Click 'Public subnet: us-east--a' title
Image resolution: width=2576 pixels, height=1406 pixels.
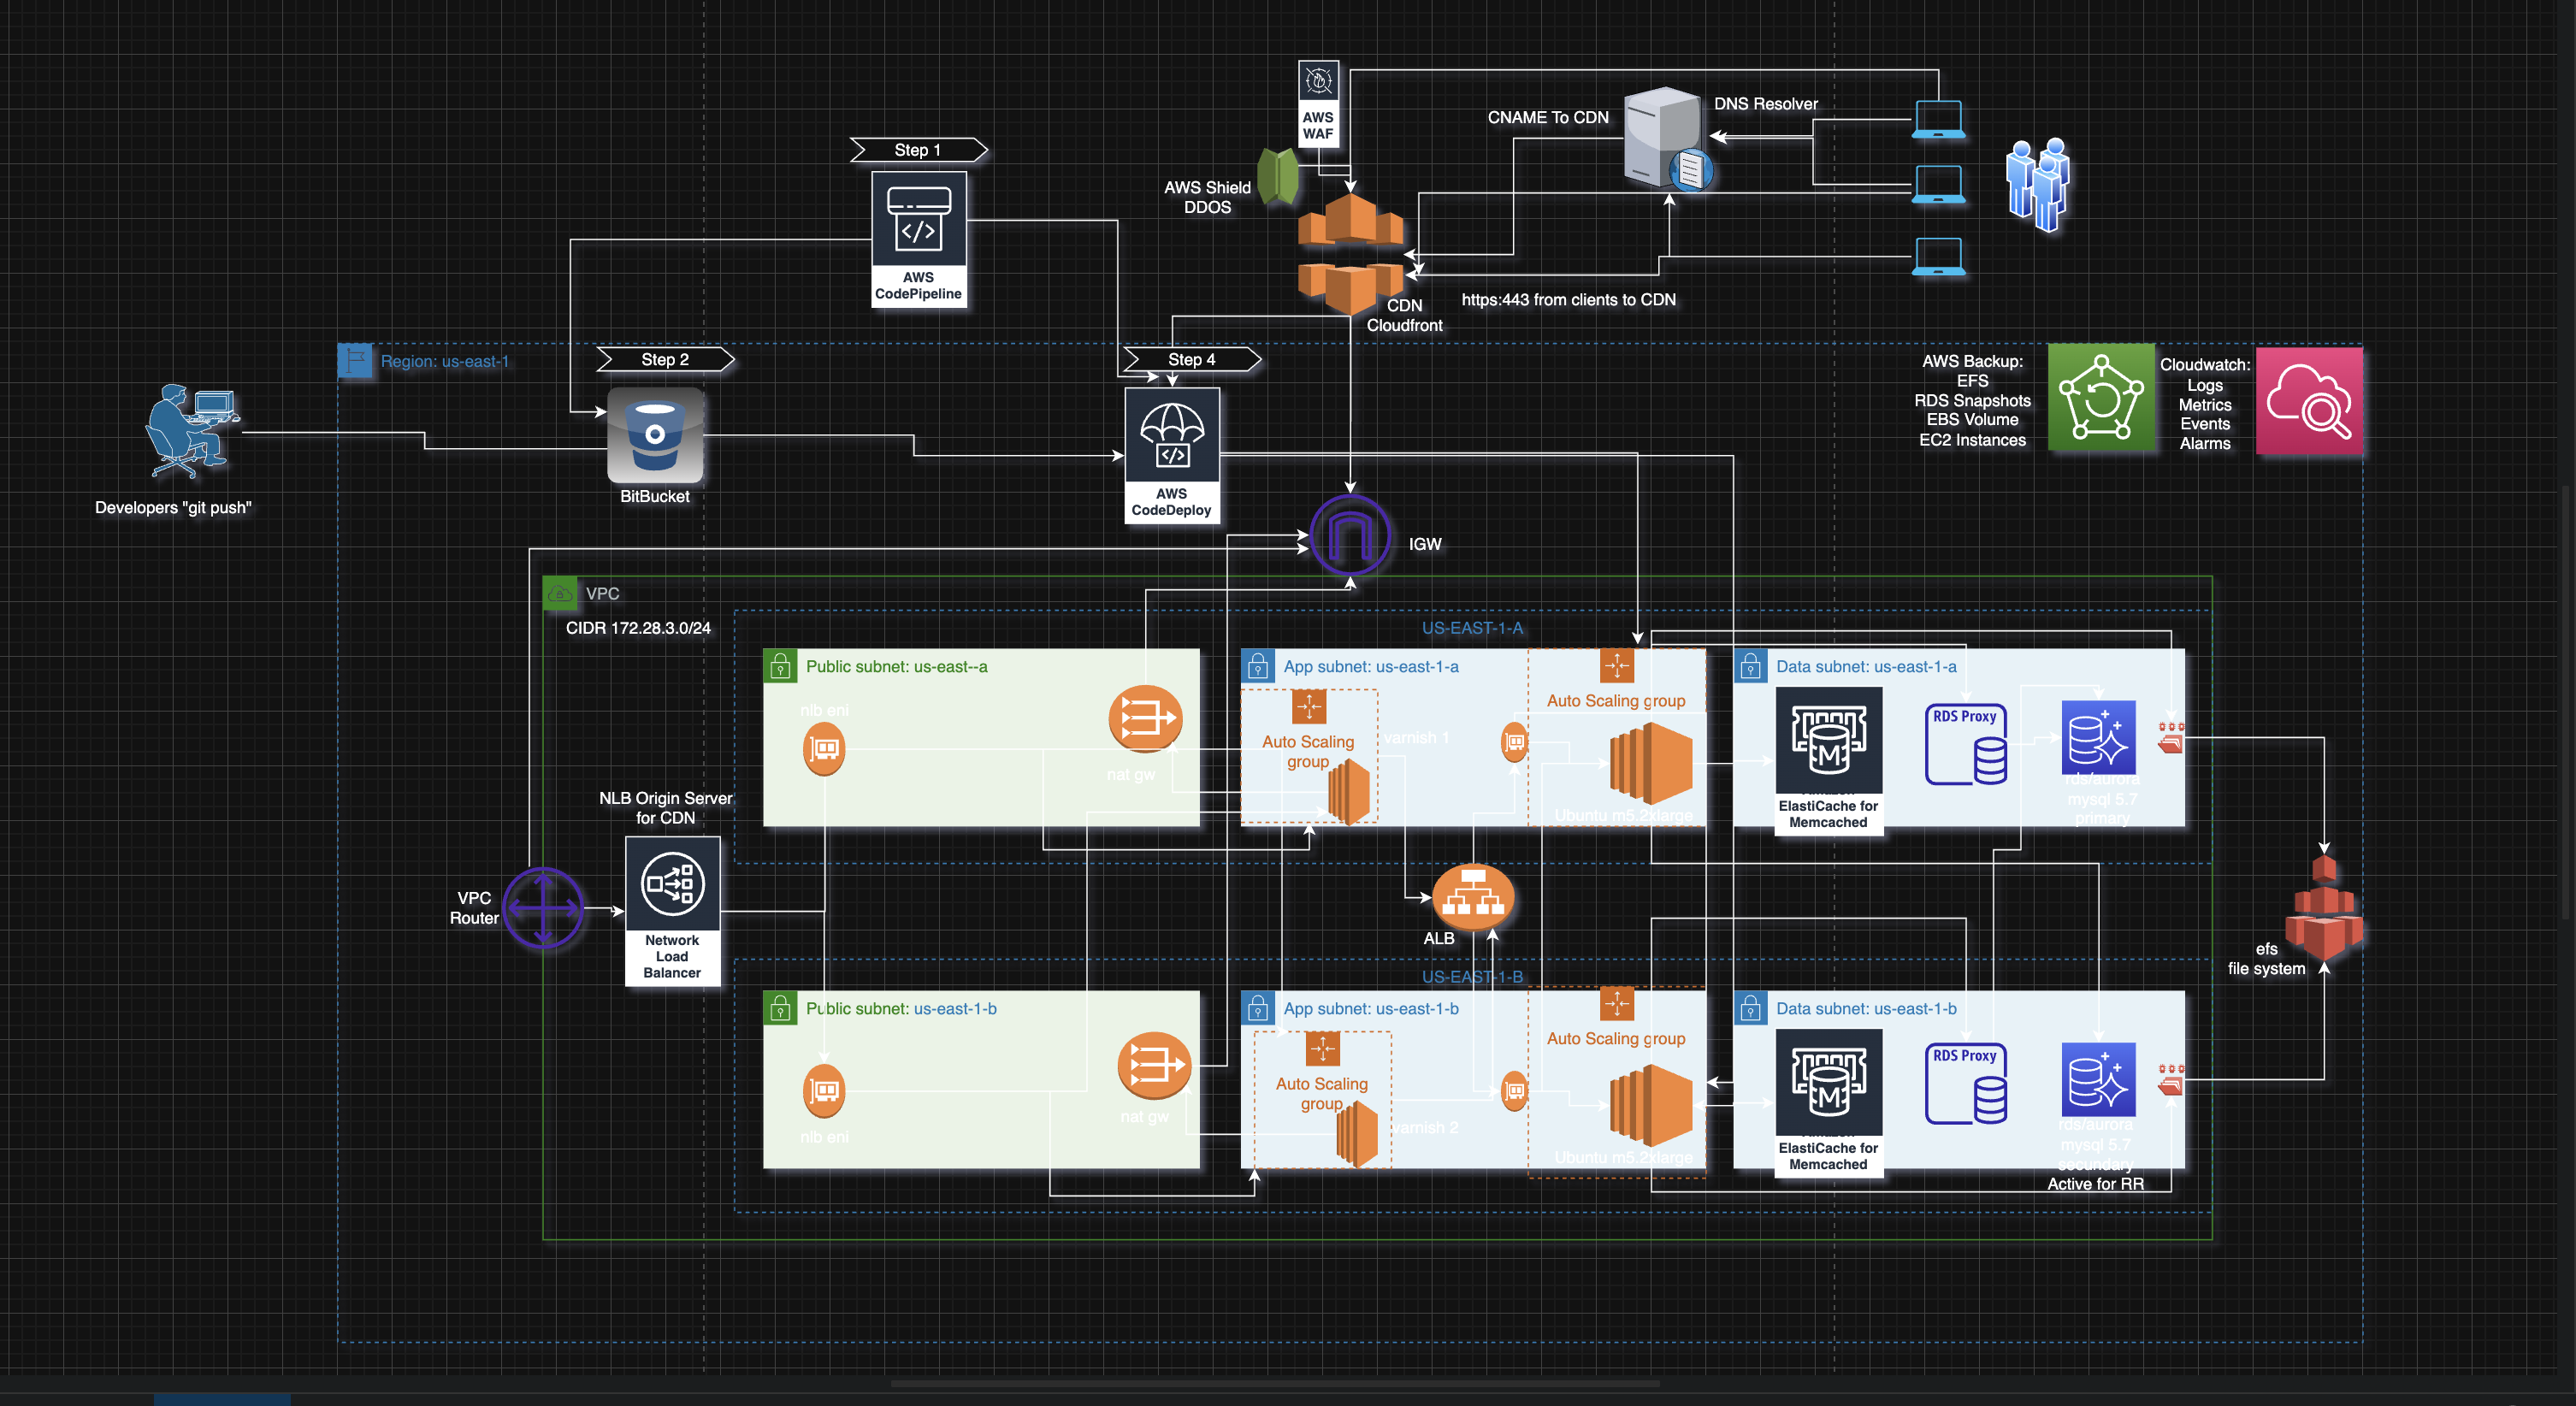coord(896,666)
